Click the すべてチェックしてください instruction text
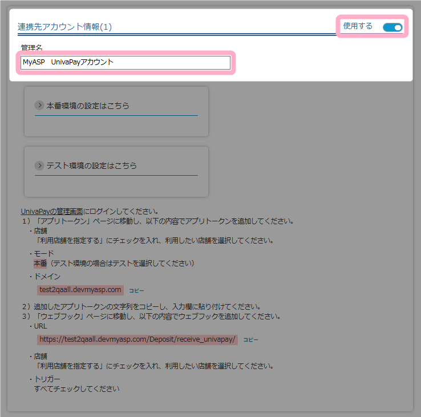 click(77, 389)
